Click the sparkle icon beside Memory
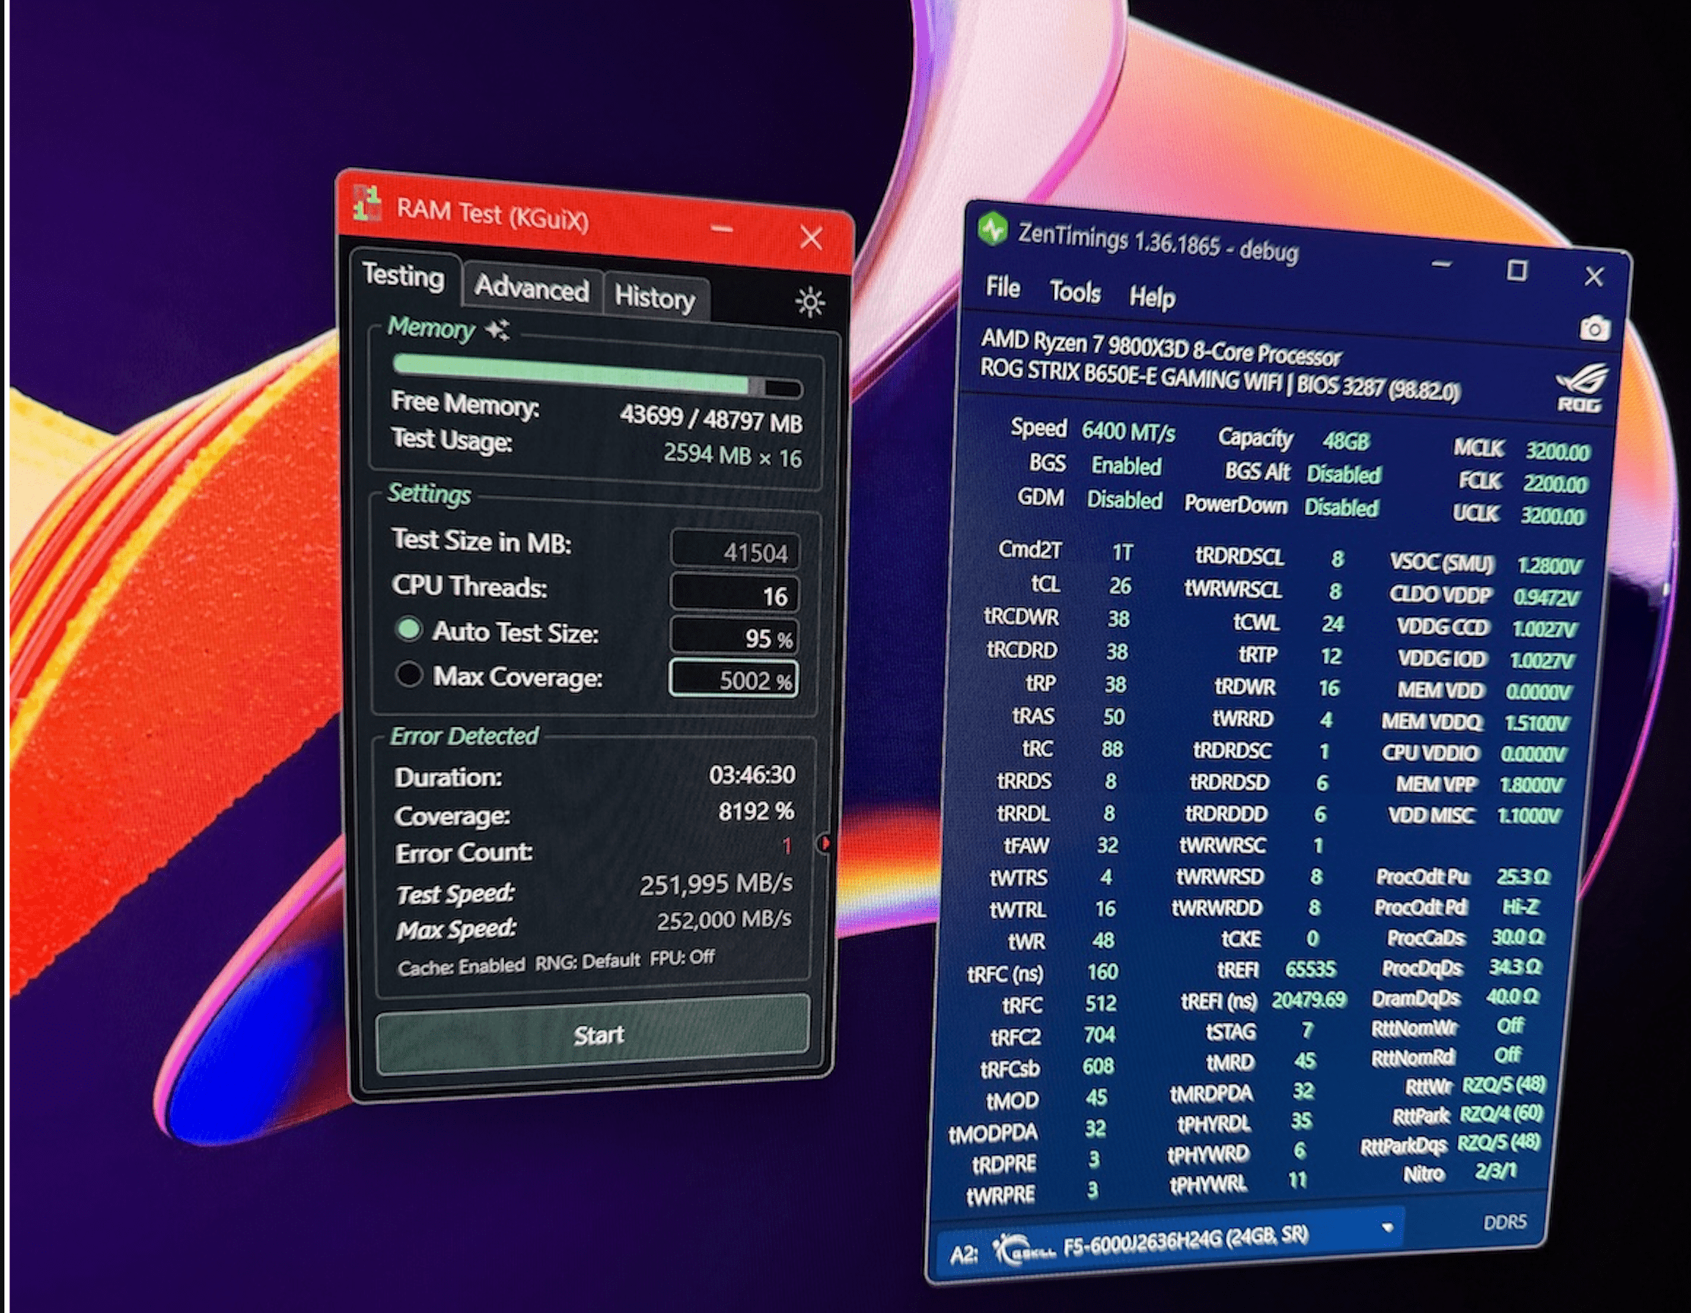The height and width of the screenshot is (1313, 1691). coord(497,330)
